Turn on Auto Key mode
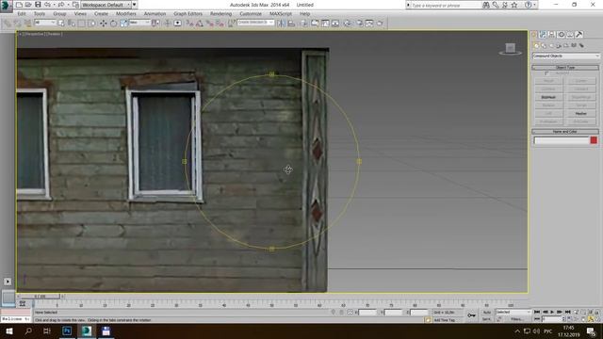This screenshot has width=603, height=339. point(487,312)
